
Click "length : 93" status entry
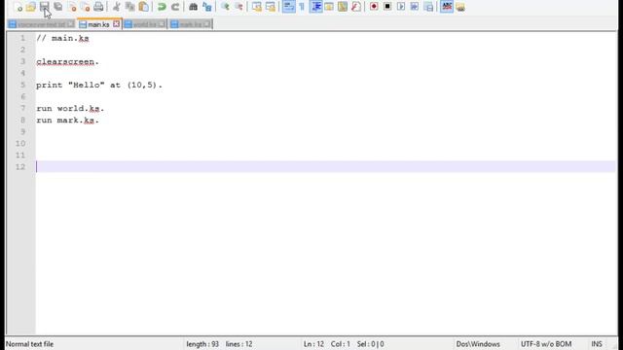[x=202, y=344]
